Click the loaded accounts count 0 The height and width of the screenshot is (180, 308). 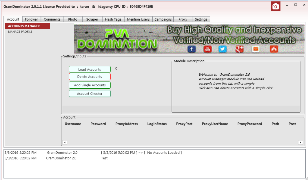pos(116,68)
